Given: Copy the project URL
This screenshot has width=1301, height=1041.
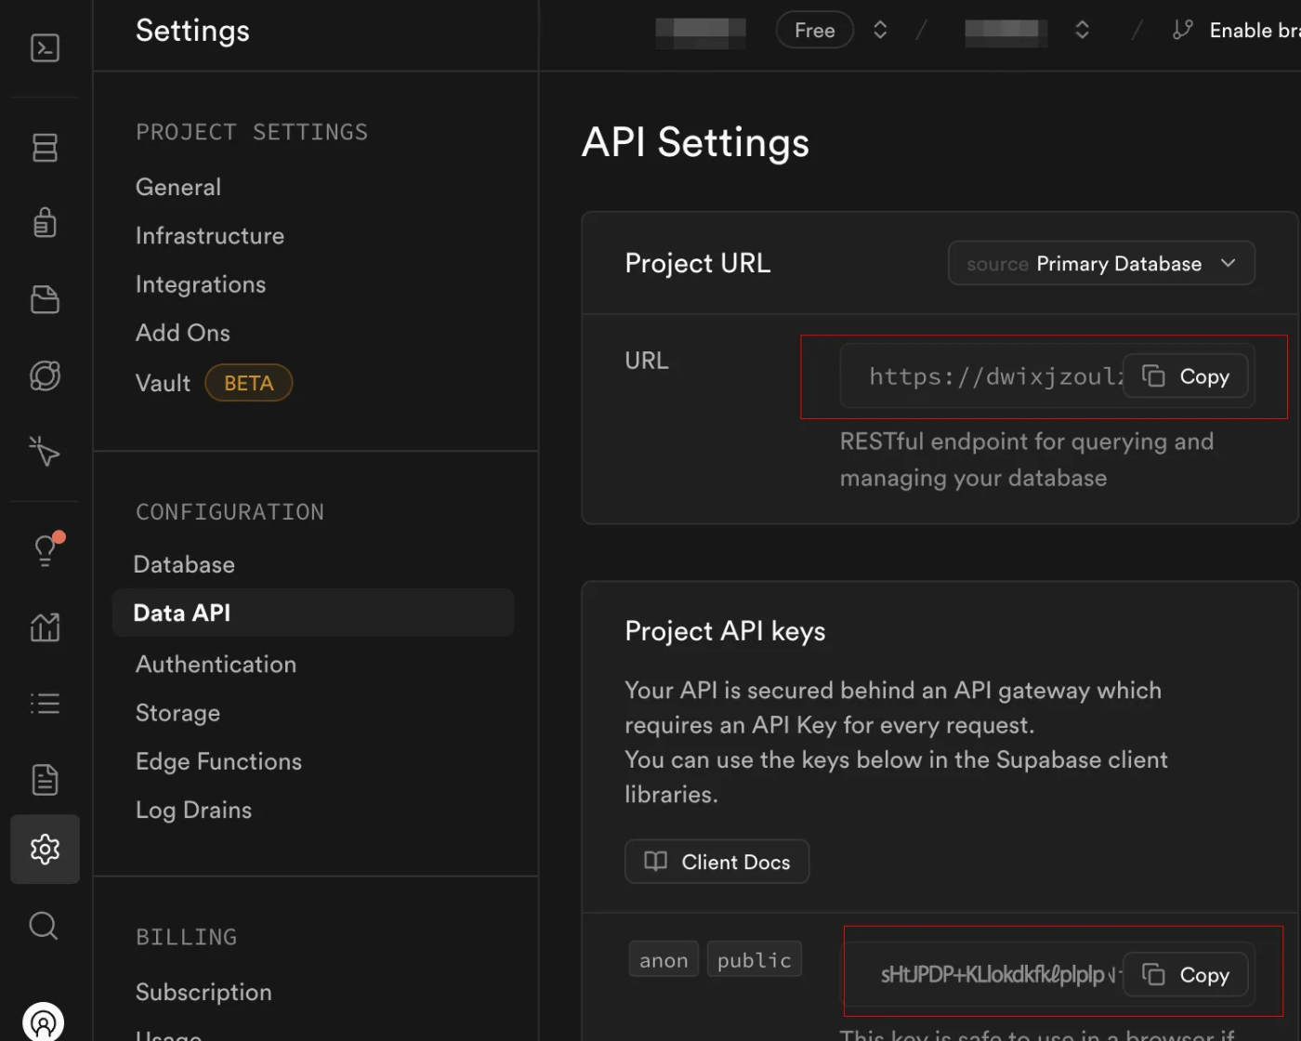Looking at the screenshot, I should [x=1185, y=376].
